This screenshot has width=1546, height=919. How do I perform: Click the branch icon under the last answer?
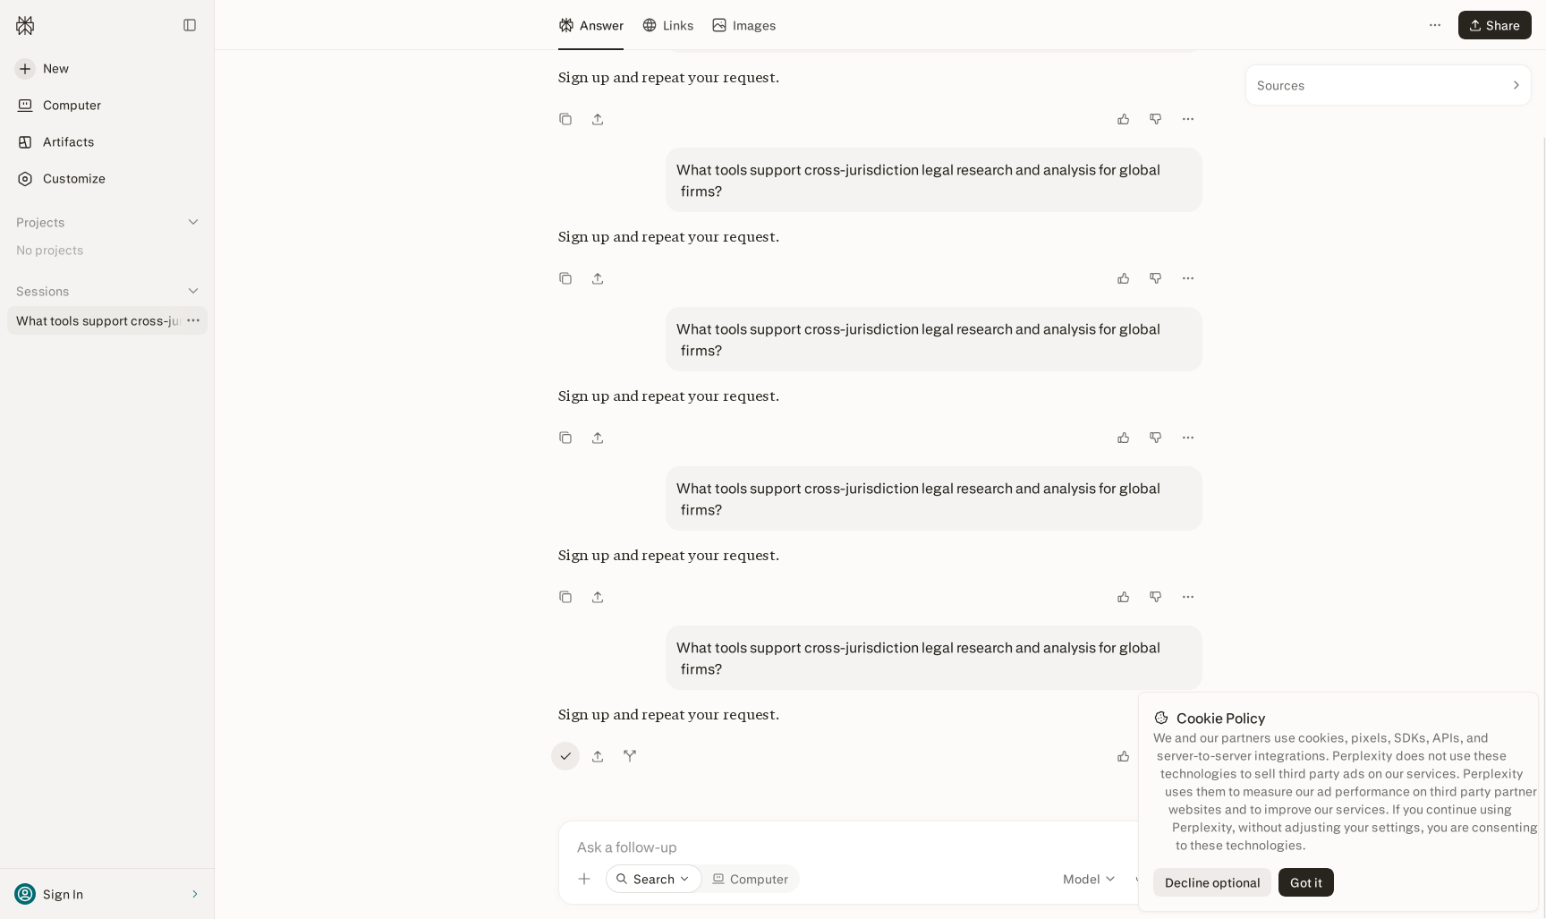(630, 756)
